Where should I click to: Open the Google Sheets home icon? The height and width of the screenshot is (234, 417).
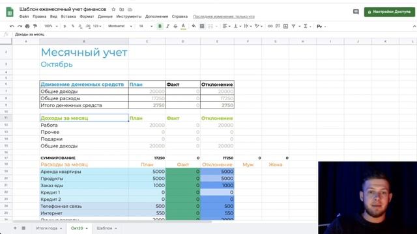[10, 12]
